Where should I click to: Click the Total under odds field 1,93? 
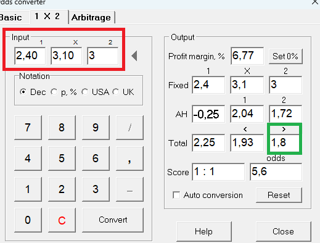click(247, 143)
